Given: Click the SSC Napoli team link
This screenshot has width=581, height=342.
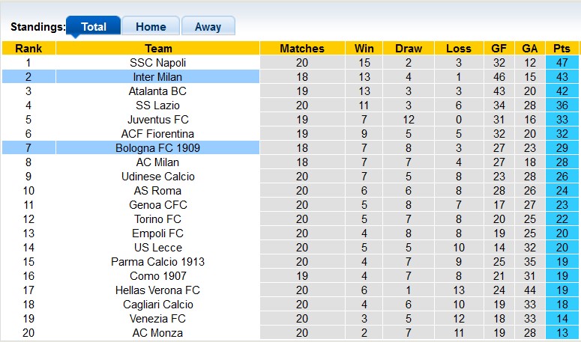Looking at the screenshot, I should [x=158, y=63].
